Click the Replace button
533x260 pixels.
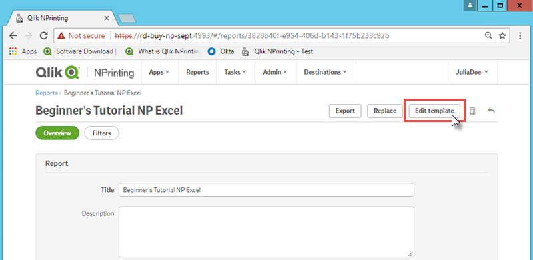point(385,111)
